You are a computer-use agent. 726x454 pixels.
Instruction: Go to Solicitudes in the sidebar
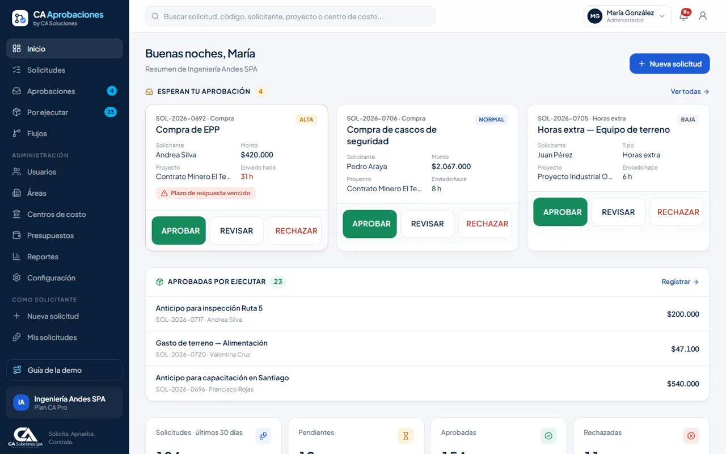(x=65, y=70)
